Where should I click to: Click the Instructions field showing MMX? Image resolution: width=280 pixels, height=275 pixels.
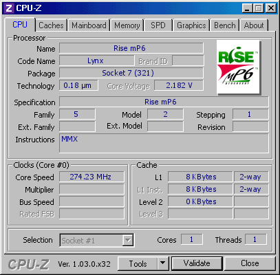164,143
